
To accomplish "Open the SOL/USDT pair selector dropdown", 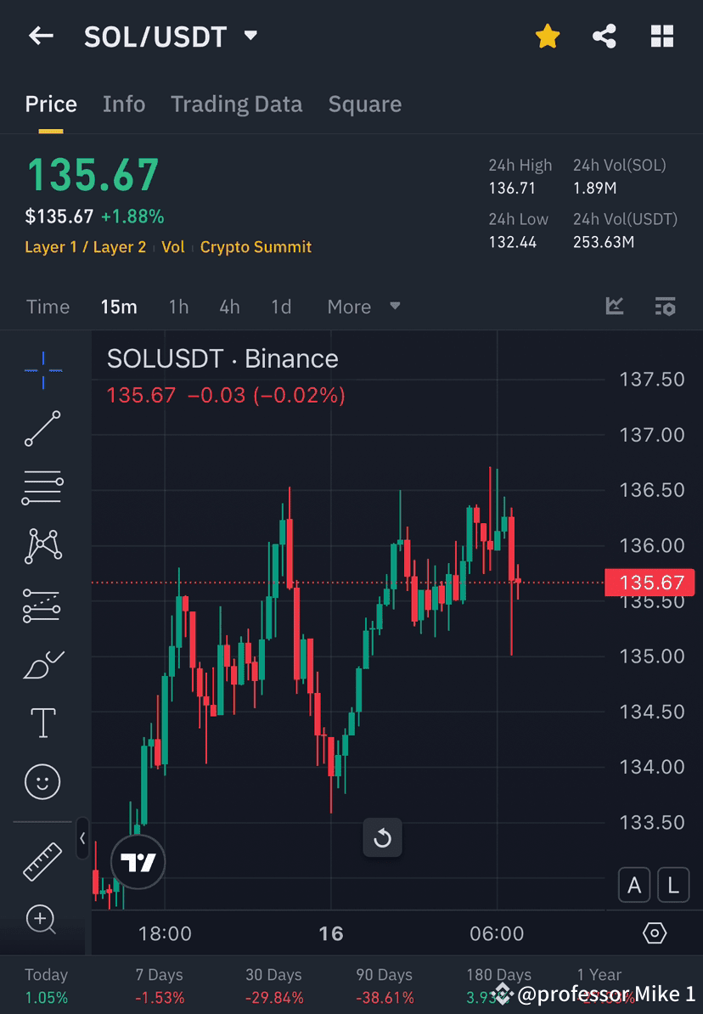I will pos(250,36).
